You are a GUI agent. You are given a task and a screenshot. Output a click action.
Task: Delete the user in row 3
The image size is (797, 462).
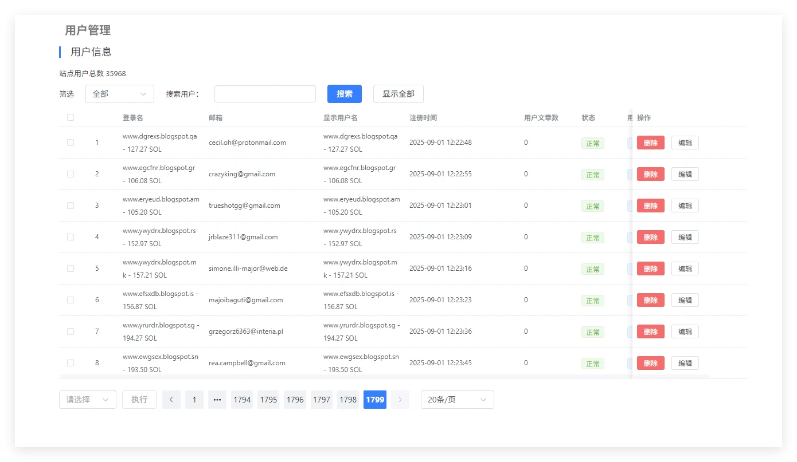pos(650,206)
